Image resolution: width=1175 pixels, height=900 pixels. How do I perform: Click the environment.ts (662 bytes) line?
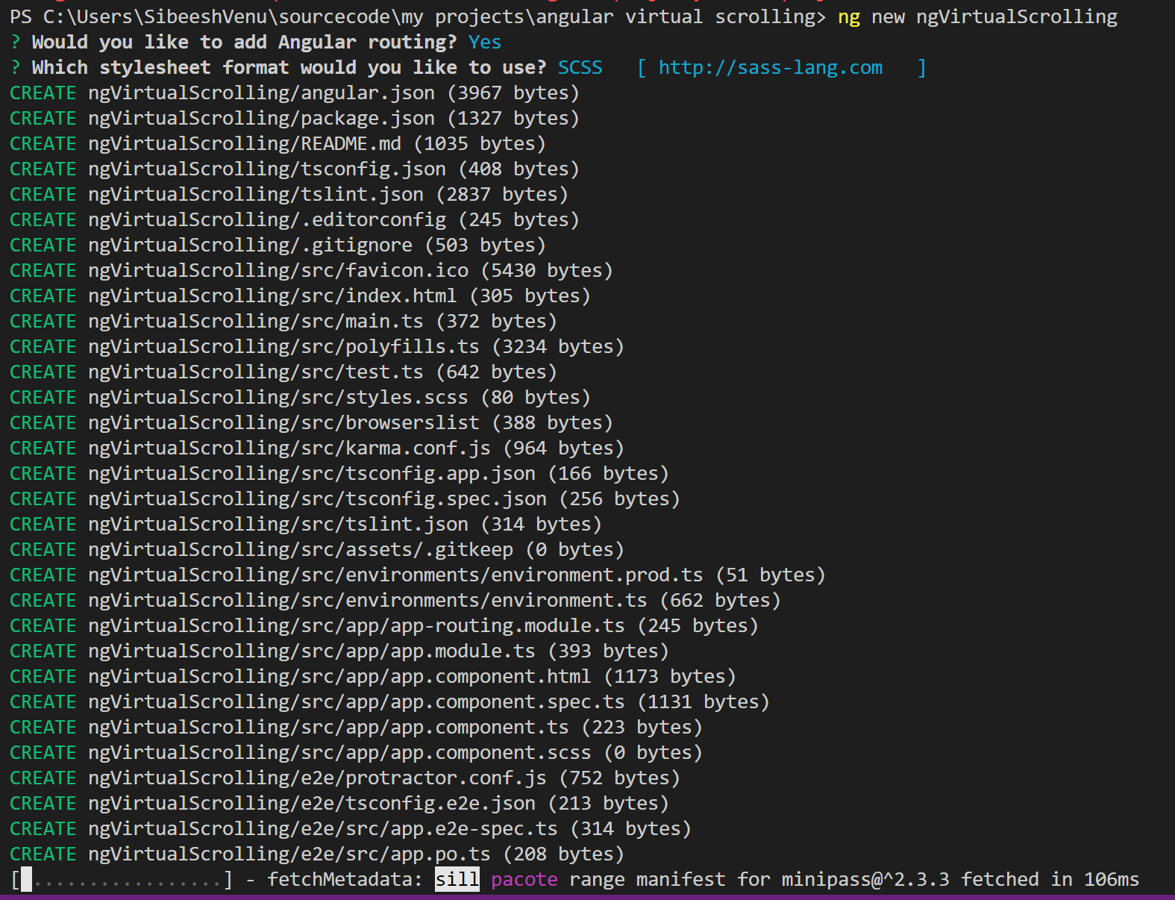(395, 601)
